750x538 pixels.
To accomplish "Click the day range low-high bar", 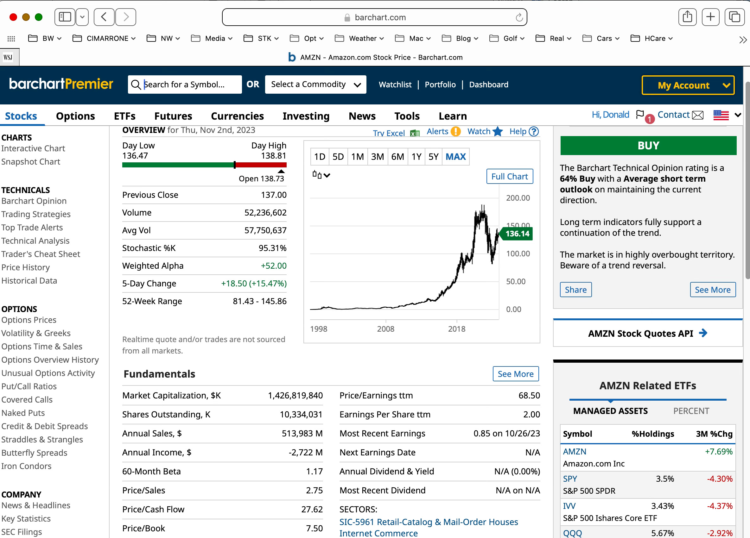I will [204, 165].
